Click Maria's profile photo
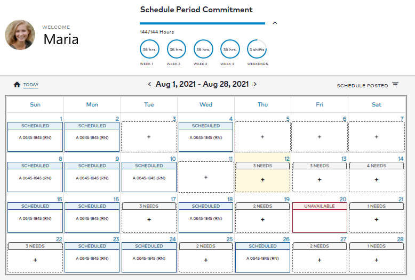 [x=20, y=35]
